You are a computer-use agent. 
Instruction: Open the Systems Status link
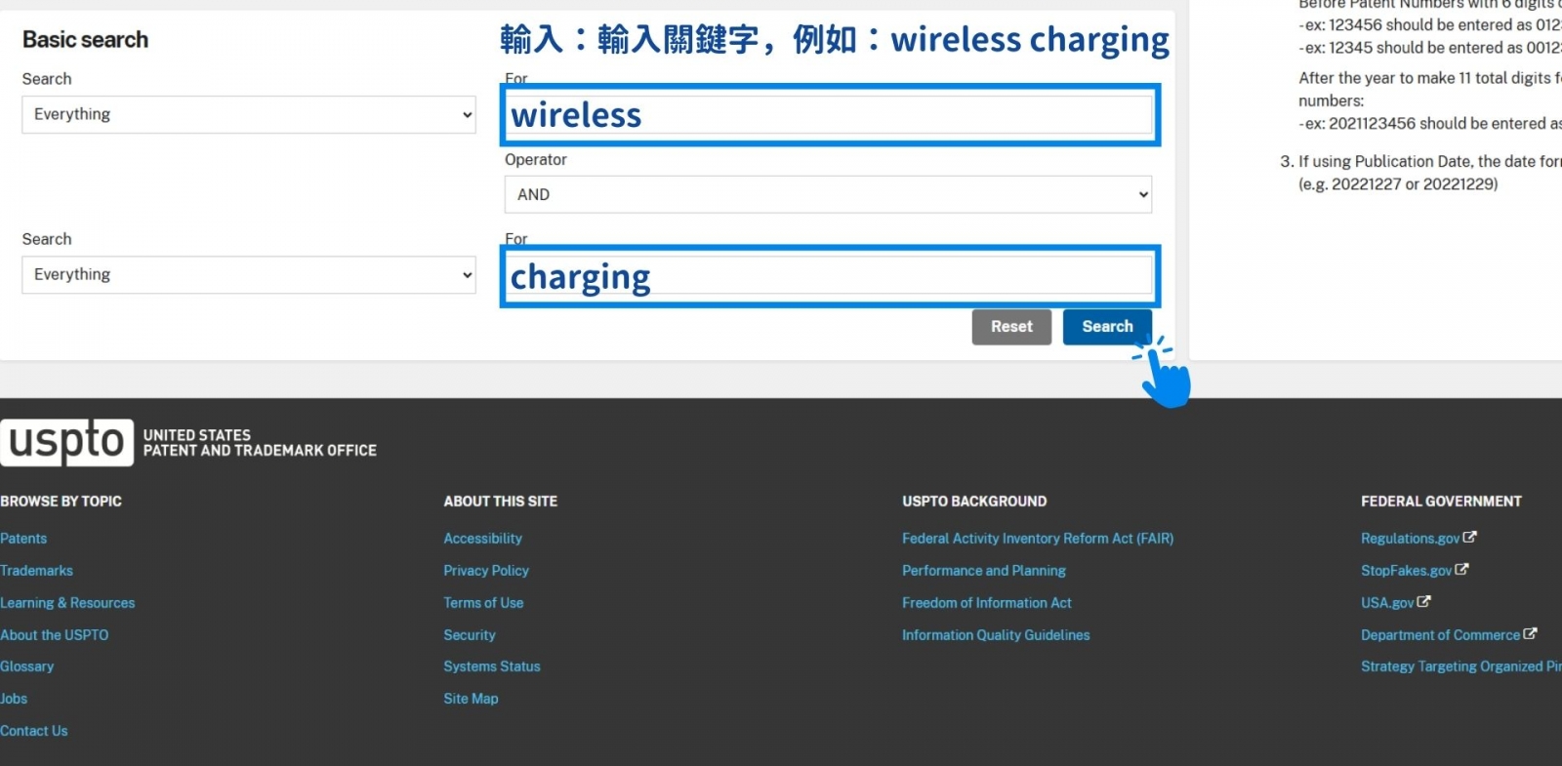[491, 666]
